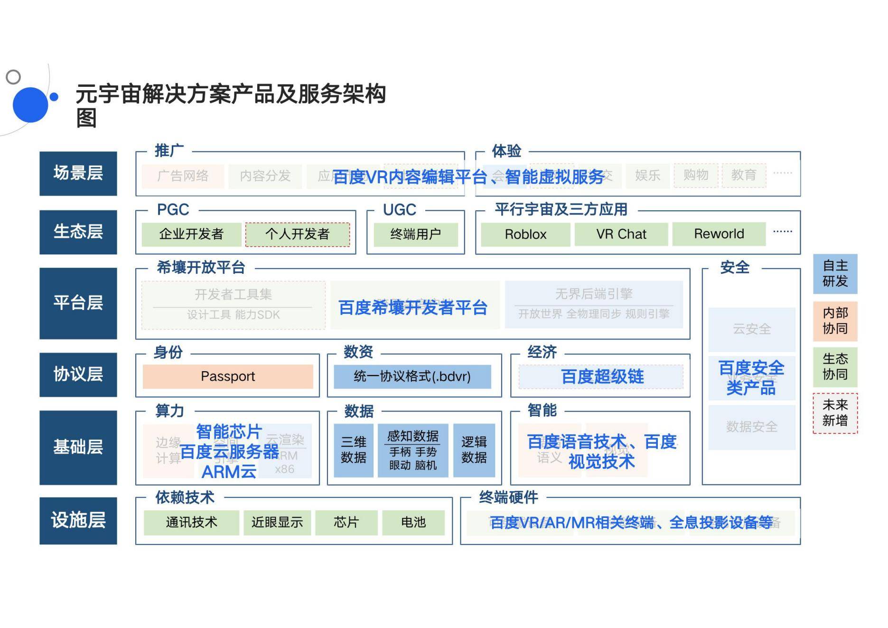Click the 身份 group heading
Image resolution: width=888 pixels, height=628 pixels.
(168, 352)
